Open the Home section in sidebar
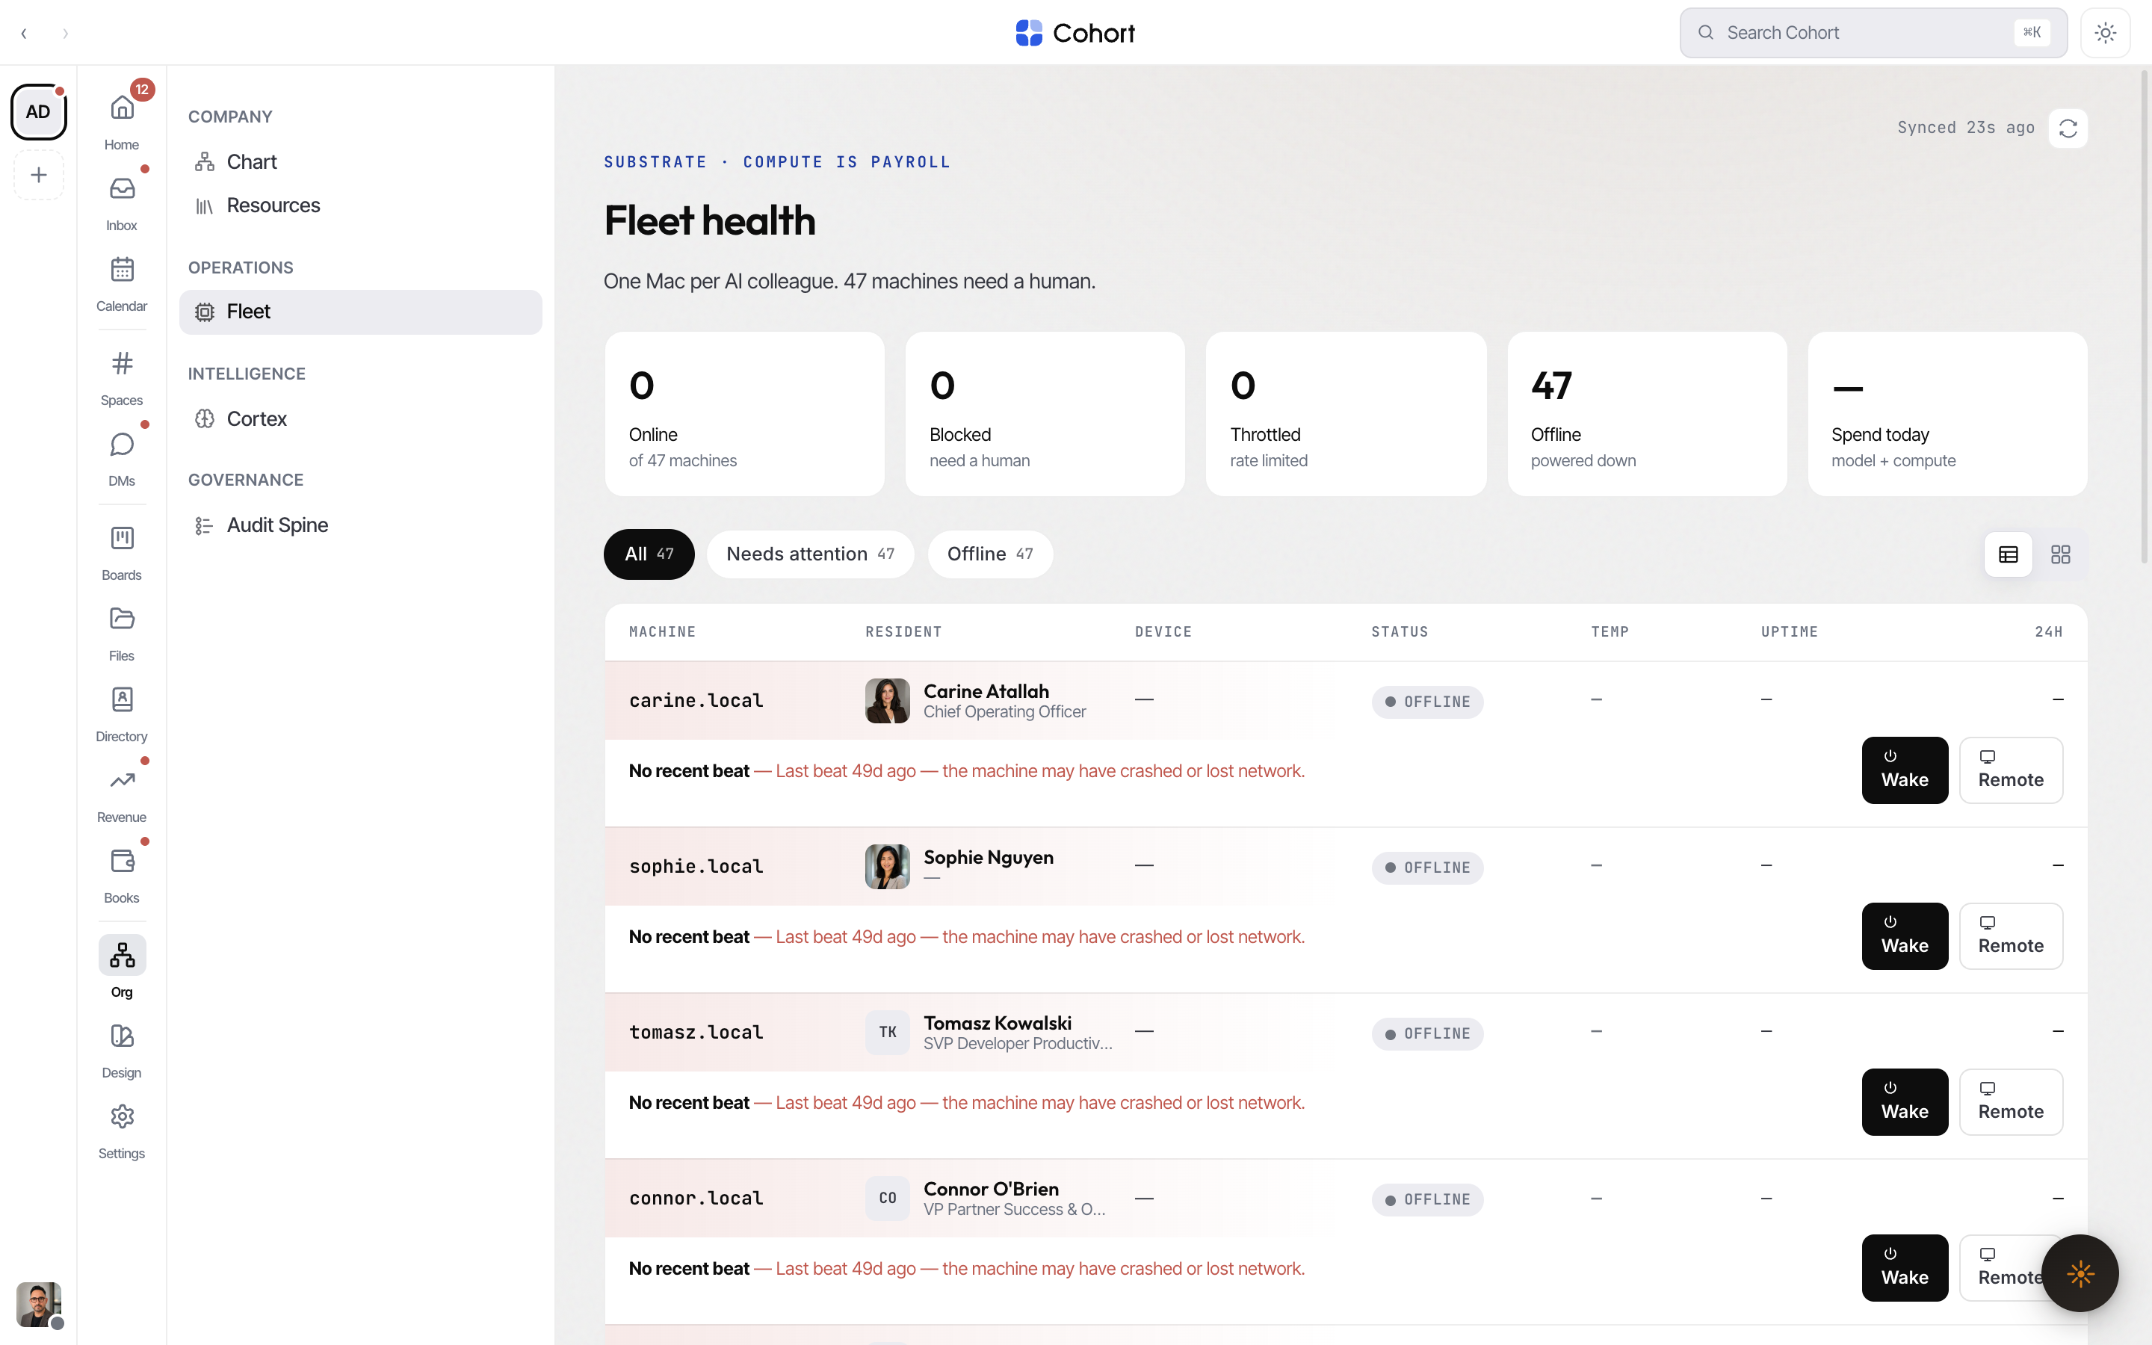 point(122,120)
